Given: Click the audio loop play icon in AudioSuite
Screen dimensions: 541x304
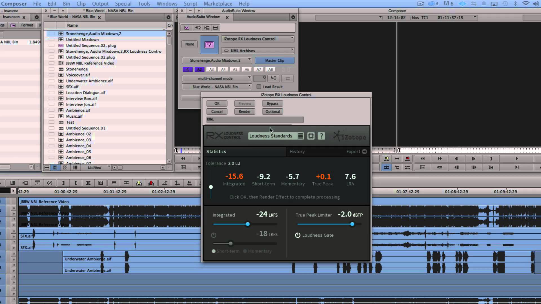Looking at the screenshot, I should pyautogui.click(x=198, y=28).
